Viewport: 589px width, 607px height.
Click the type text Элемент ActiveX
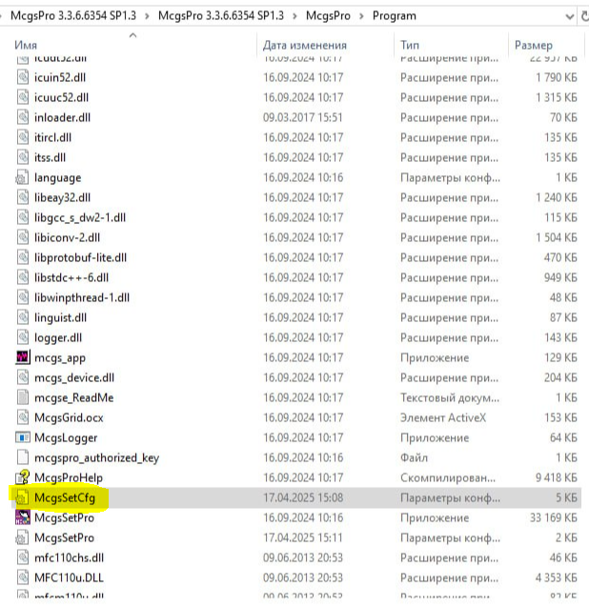click(443, 417)
